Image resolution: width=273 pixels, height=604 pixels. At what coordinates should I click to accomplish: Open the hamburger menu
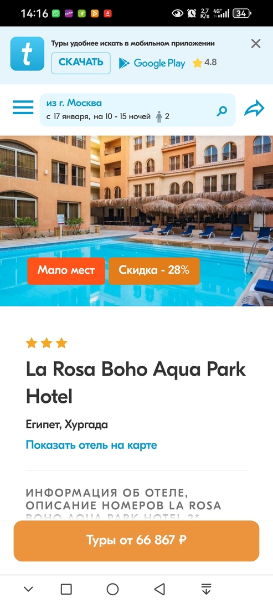(23, 108)
